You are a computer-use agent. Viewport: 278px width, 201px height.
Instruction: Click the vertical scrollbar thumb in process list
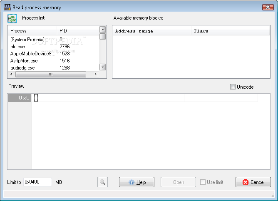click(x=103, y=37)
